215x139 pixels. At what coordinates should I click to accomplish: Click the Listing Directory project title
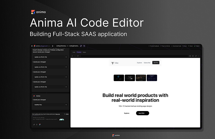click(x=67, y=46)
